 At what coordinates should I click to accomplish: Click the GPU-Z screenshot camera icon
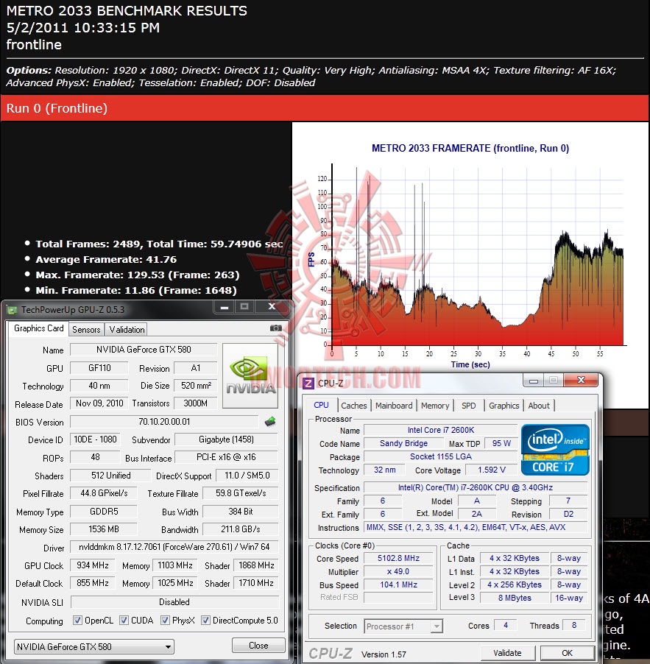coord(275,328)
